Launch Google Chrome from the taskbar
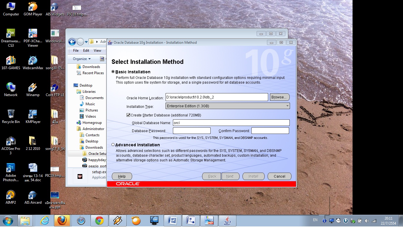Viewport: 403px width, 227px height. pos(99,220)
